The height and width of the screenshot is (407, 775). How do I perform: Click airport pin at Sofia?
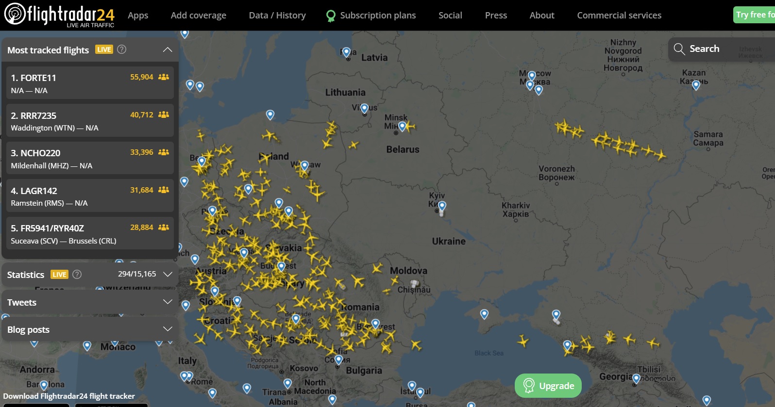tap(339, 359)
